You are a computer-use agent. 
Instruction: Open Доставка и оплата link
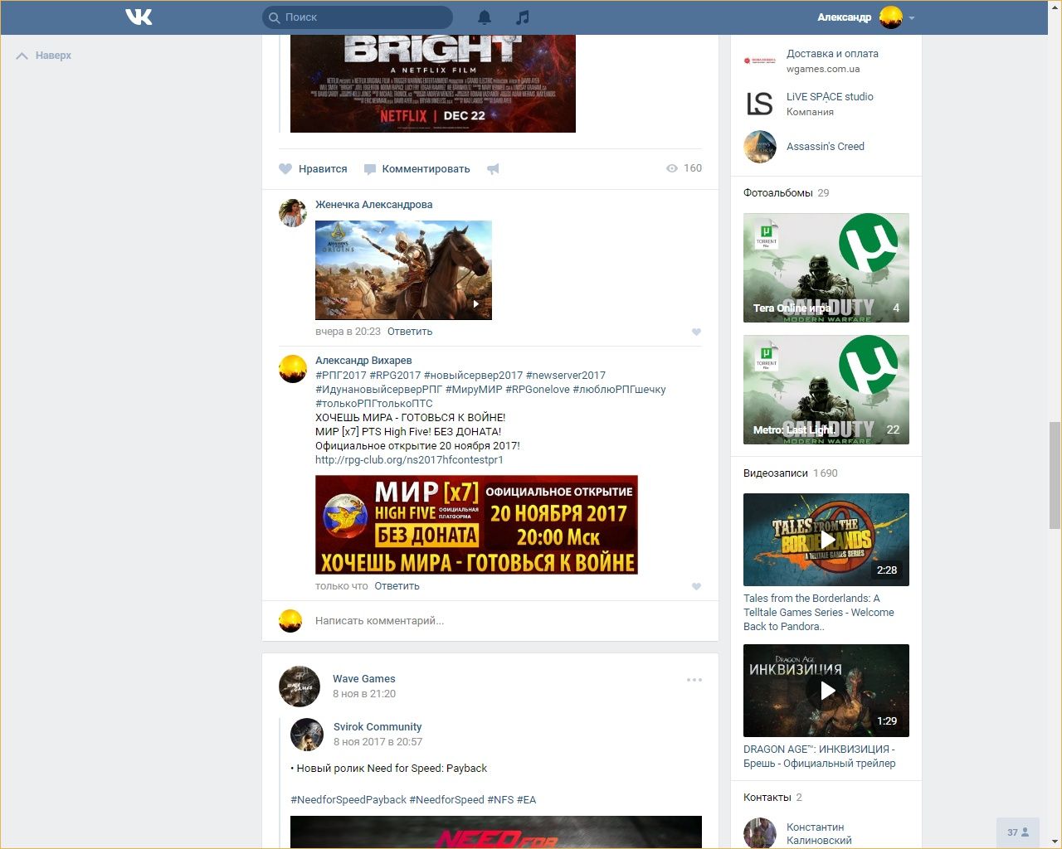tap(832, 54)
